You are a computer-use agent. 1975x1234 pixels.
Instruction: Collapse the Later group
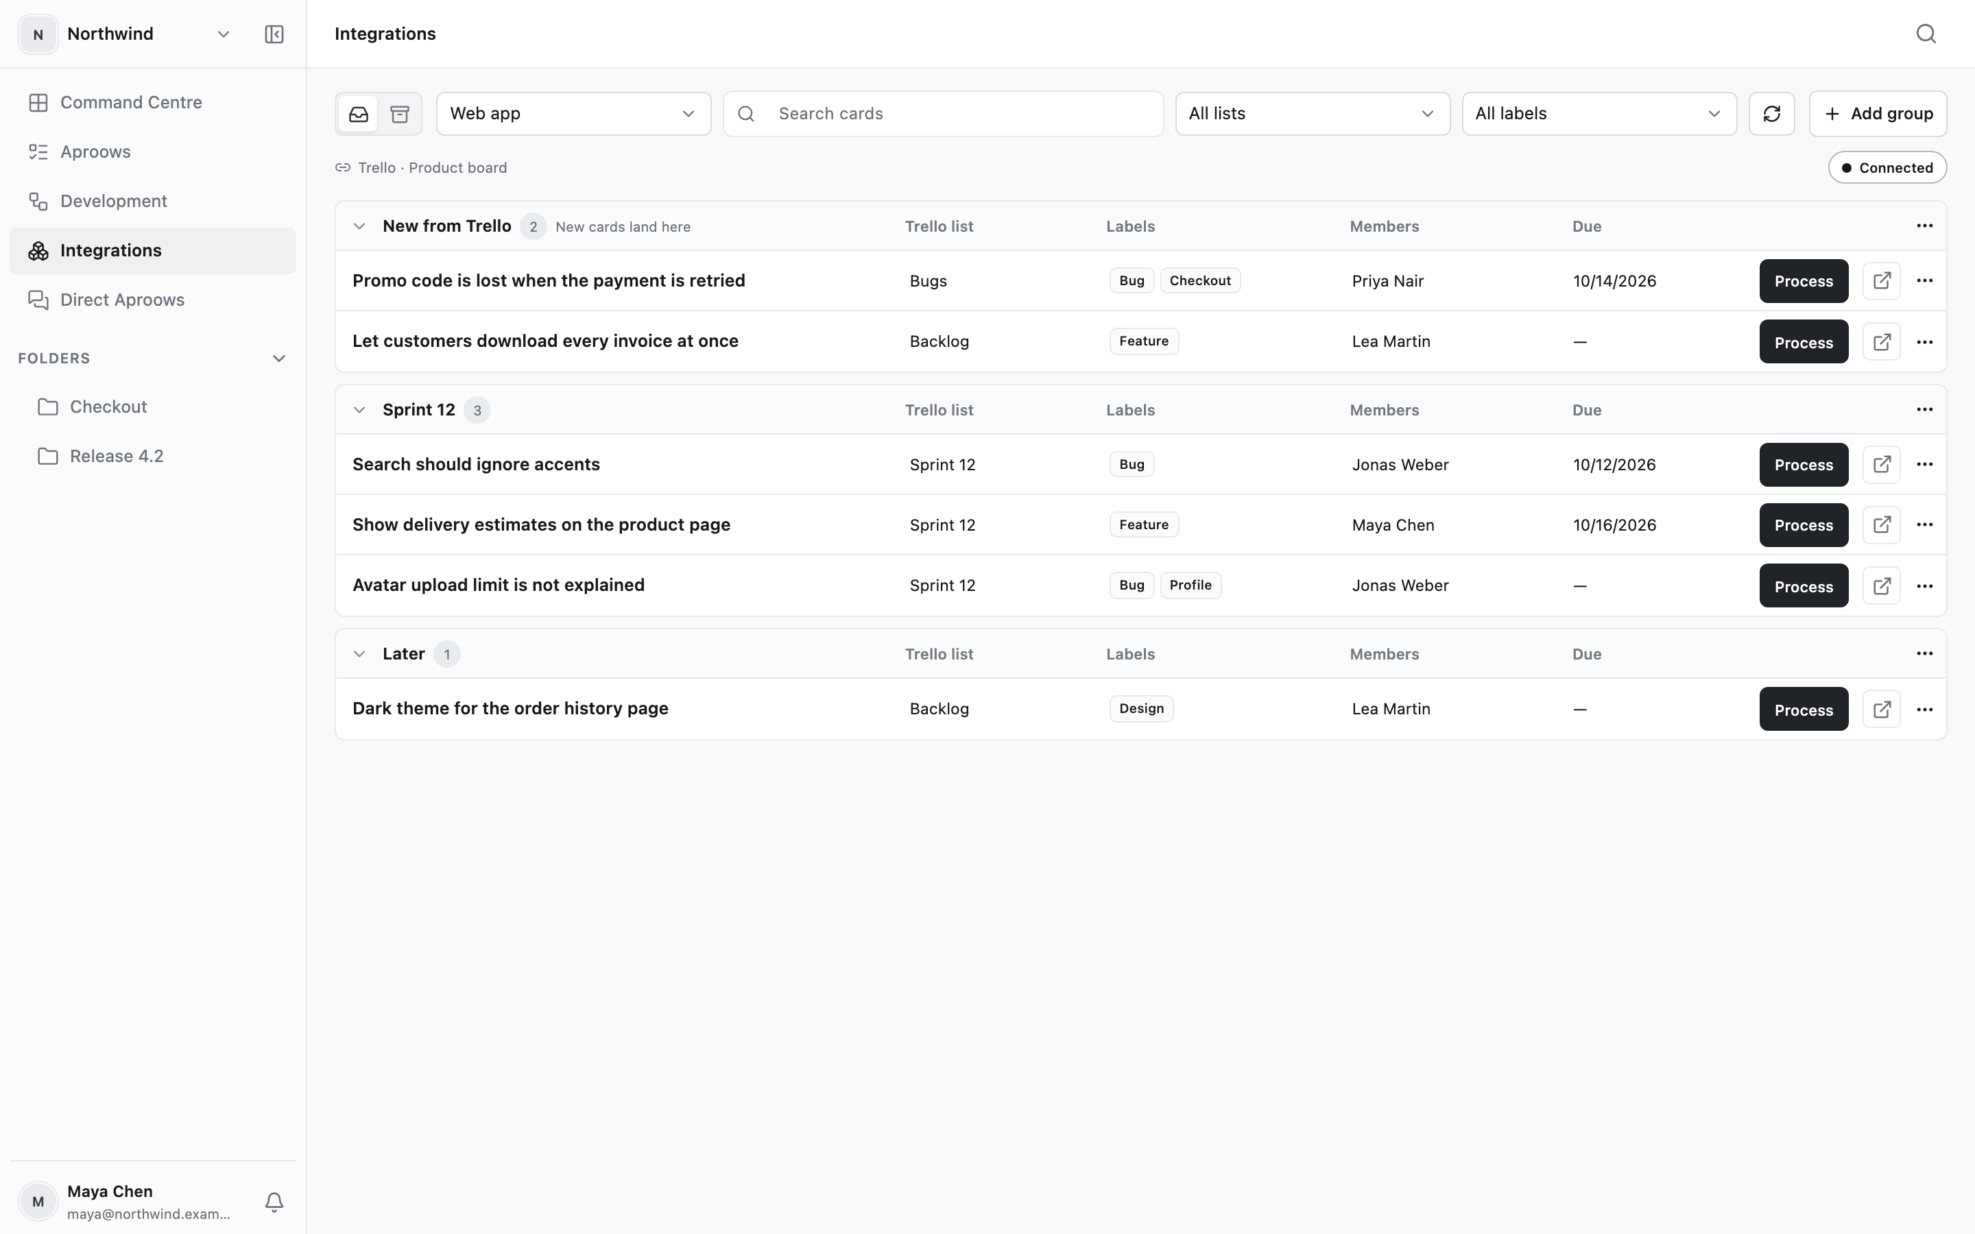pos(359,654)
